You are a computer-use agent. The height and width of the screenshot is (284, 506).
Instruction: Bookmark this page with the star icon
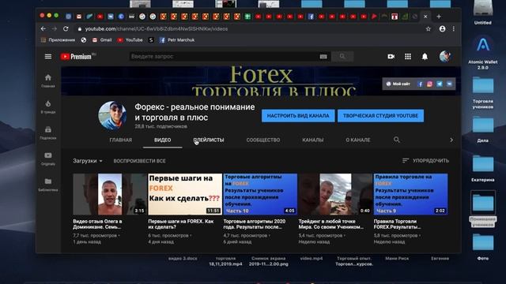click(x=429, y=28)
